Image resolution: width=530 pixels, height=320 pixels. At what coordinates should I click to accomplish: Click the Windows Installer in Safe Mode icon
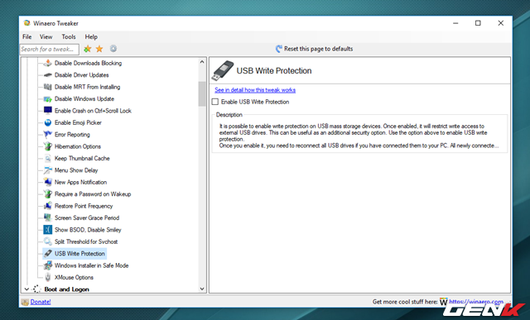tap(48, 265)
